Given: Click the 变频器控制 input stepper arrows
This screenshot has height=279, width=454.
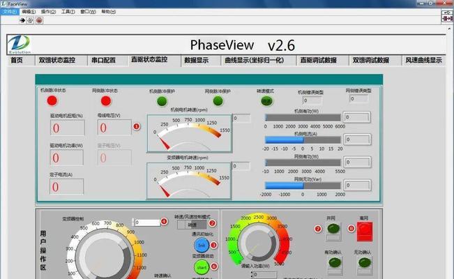Looking at the screenshot, I should pos(133,223).
